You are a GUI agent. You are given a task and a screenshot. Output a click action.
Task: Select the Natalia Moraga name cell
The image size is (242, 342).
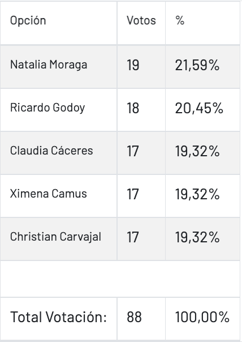click(59, 67)
